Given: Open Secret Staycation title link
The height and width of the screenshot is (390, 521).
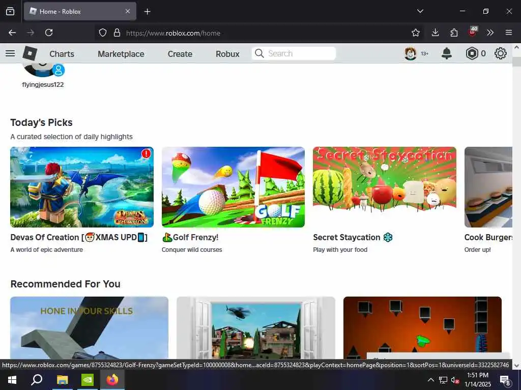Looking at the screenshot, I should pyautogui.click(x=353, y=238).
